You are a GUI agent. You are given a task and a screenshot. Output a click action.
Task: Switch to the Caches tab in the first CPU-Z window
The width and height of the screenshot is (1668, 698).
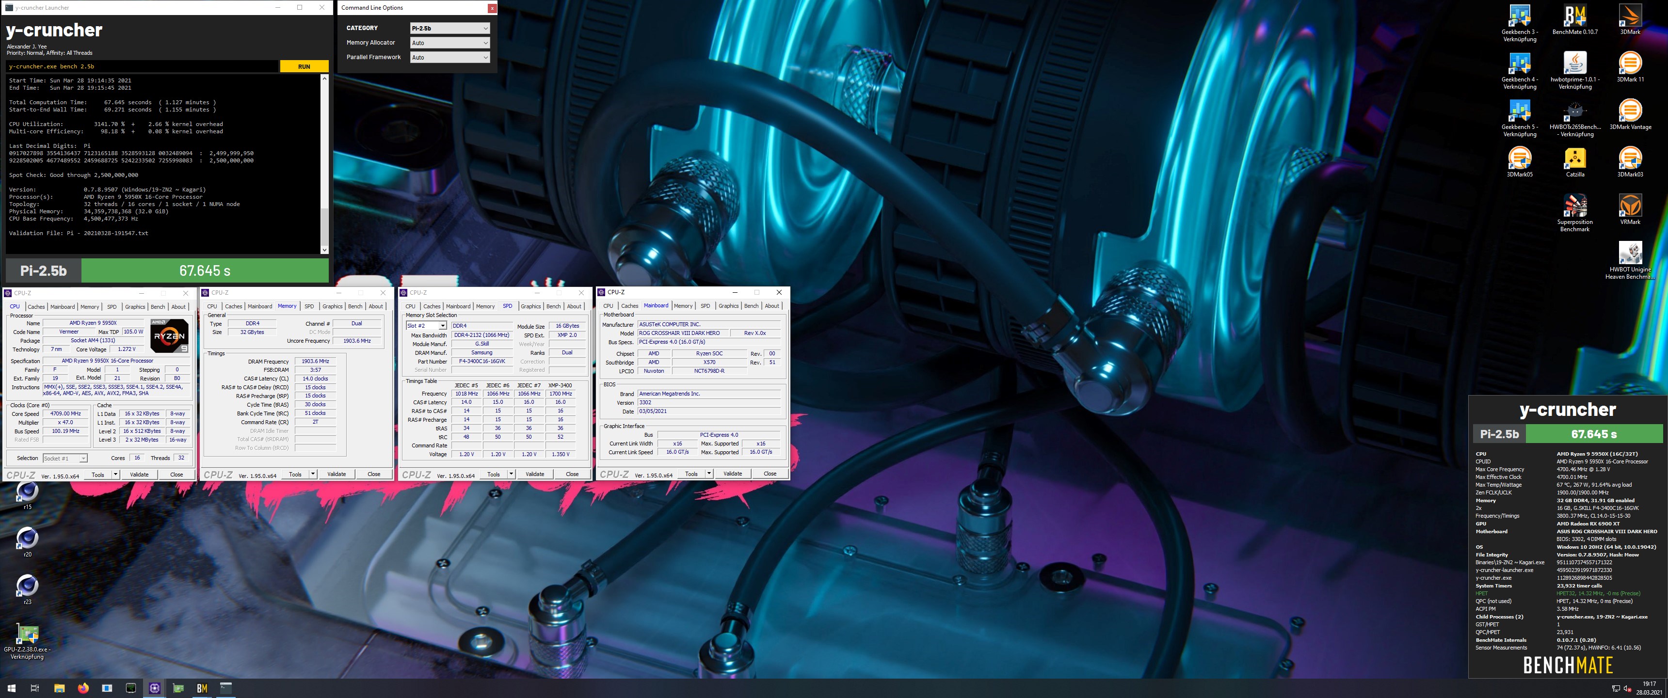[x=36, y=307]
